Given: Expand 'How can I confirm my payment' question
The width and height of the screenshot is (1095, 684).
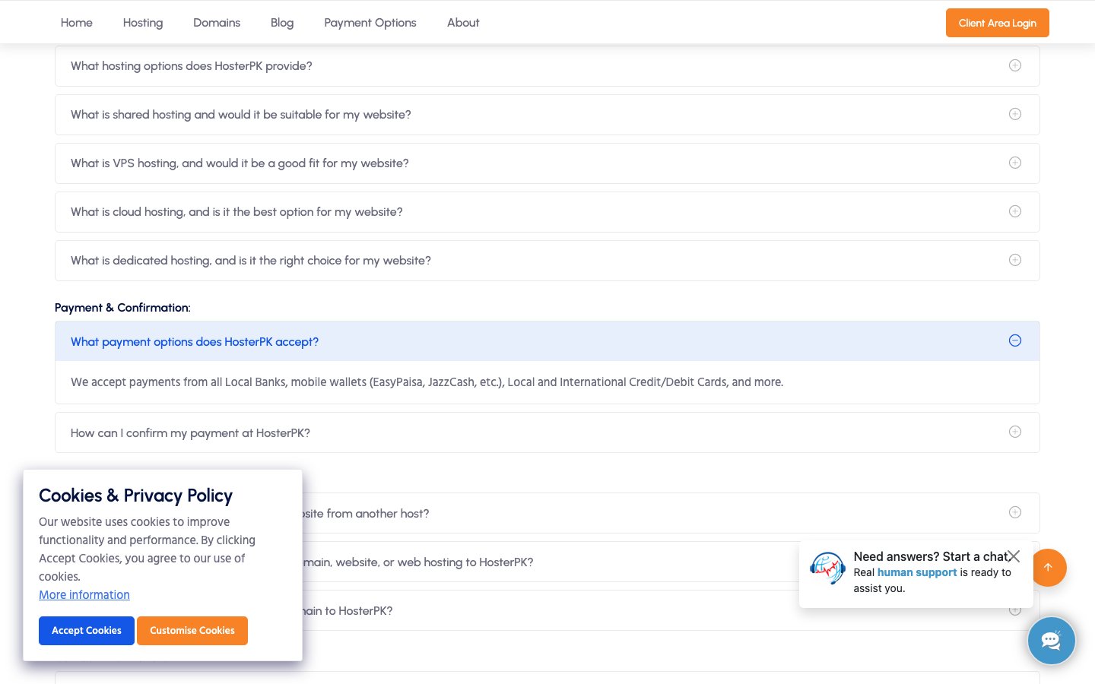Looking at the screenshot, I should tap(547, 432).
